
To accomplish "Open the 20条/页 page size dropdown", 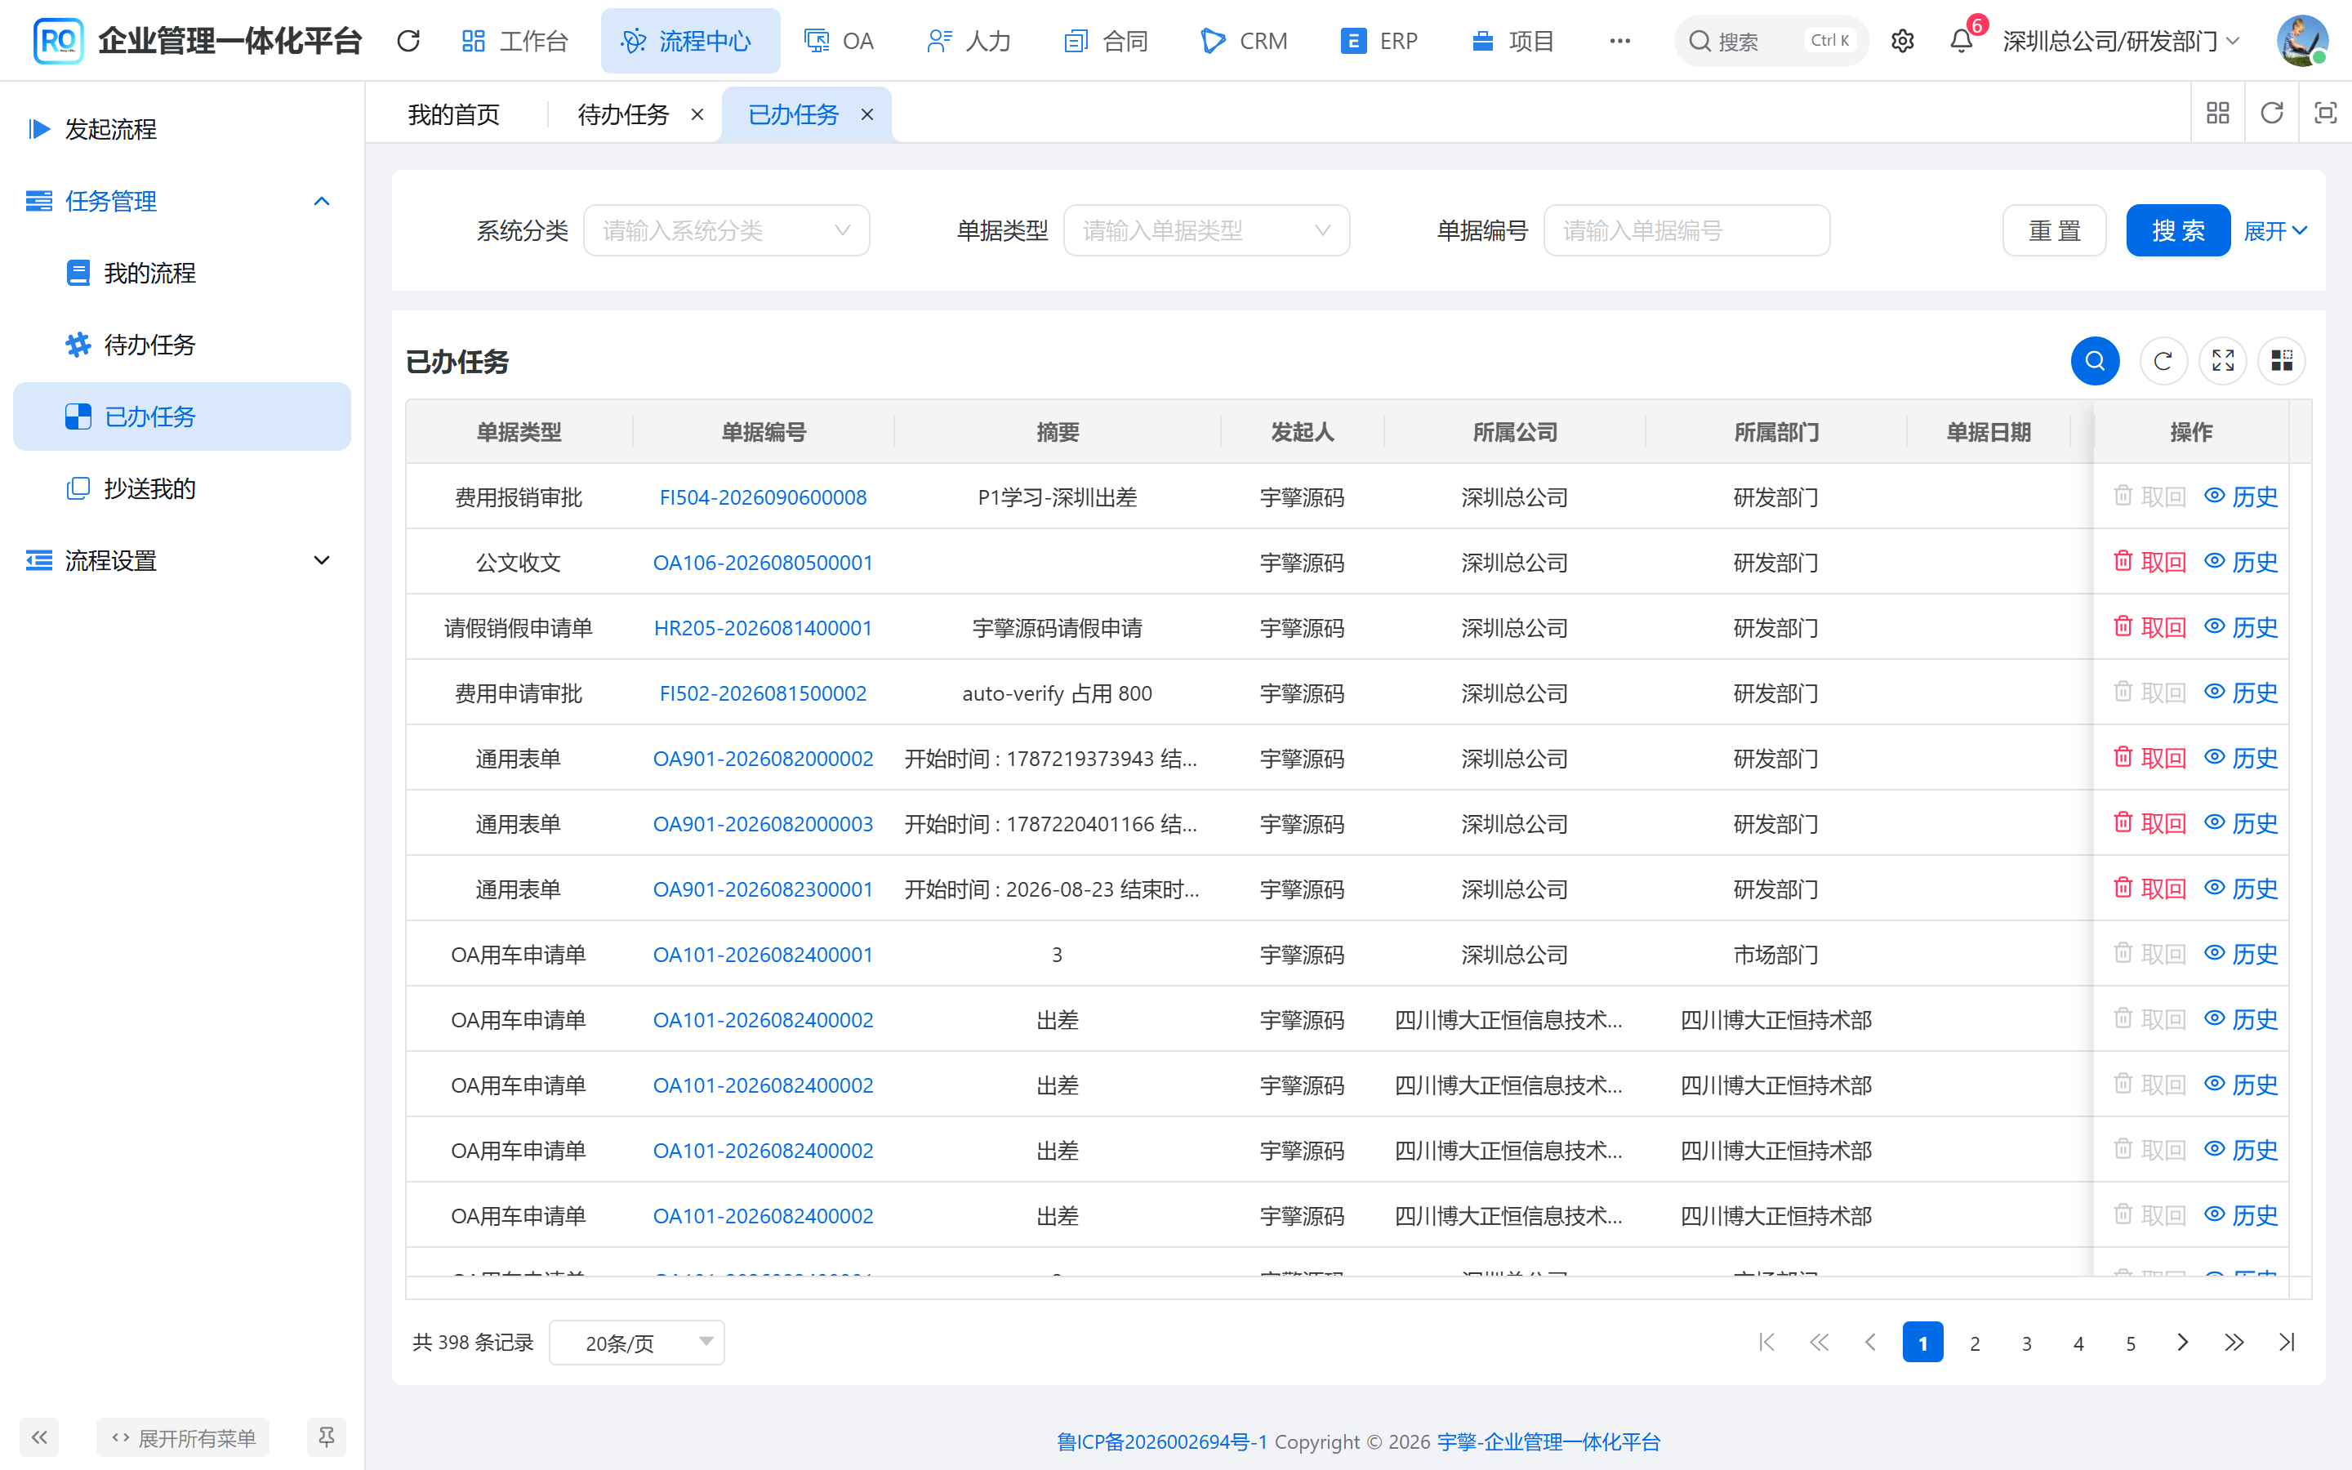I will click(x=637, y=1343).
